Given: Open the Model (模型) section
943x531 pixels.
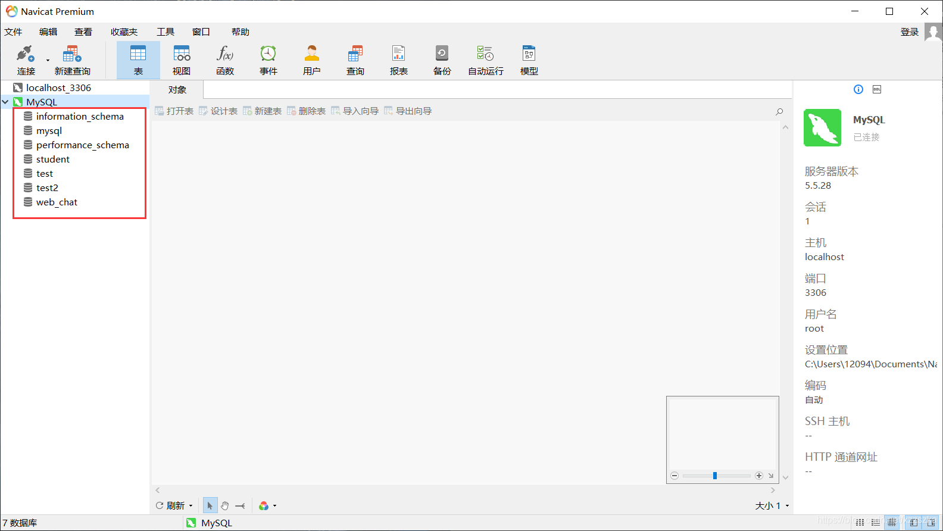Looking at the screenshot, I should click(529, 60).
